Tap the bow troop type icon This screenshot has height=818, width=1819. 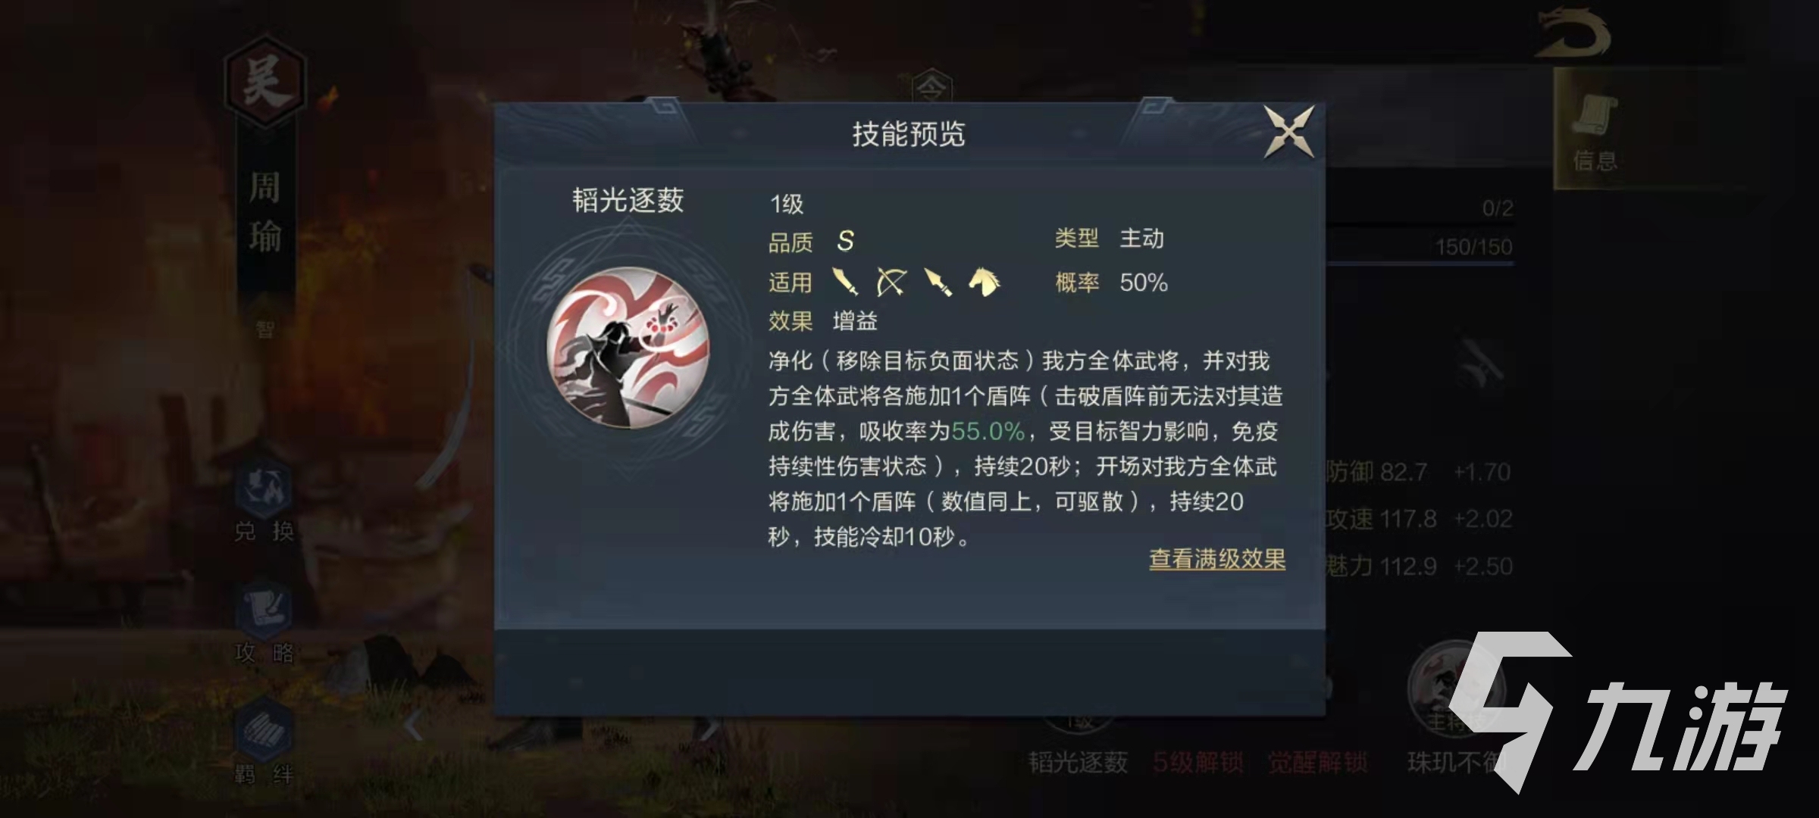coord(891,282)
